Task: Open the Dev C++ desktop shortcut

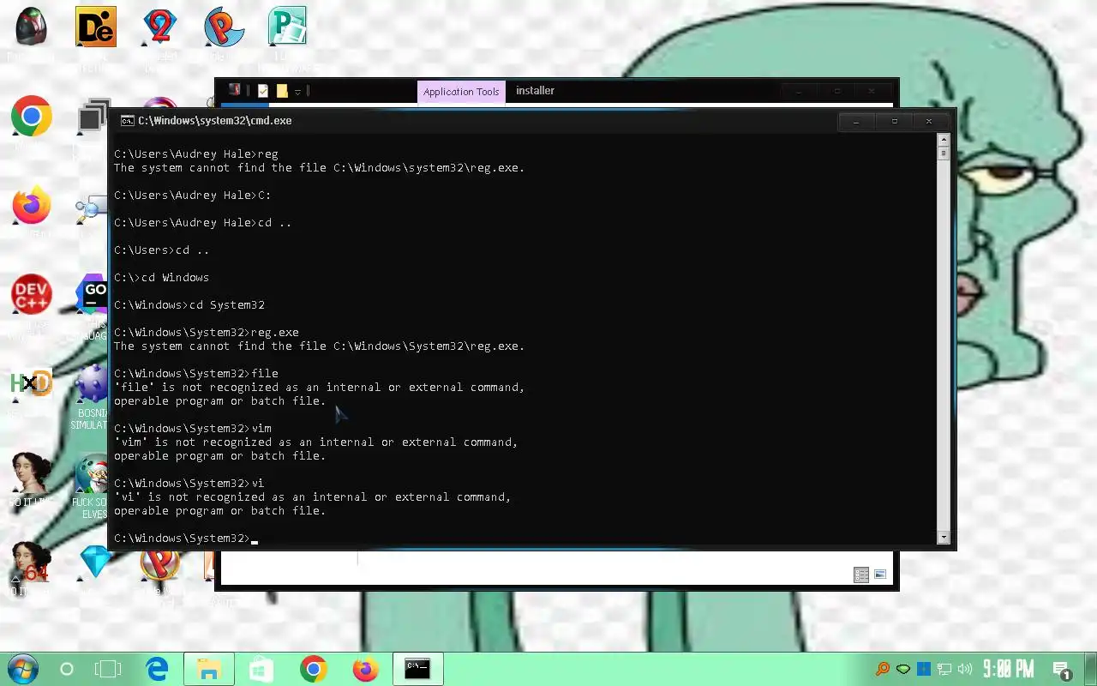Action: click(32, 295)
